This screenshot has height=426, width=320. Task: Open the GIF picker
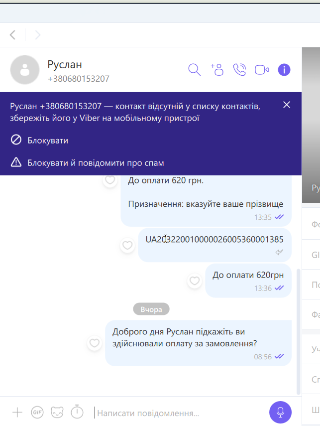[x=37, y=413]
